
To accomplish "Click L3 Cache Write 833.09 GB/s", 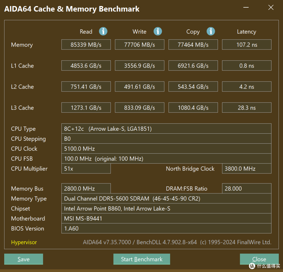I will 139,108.
